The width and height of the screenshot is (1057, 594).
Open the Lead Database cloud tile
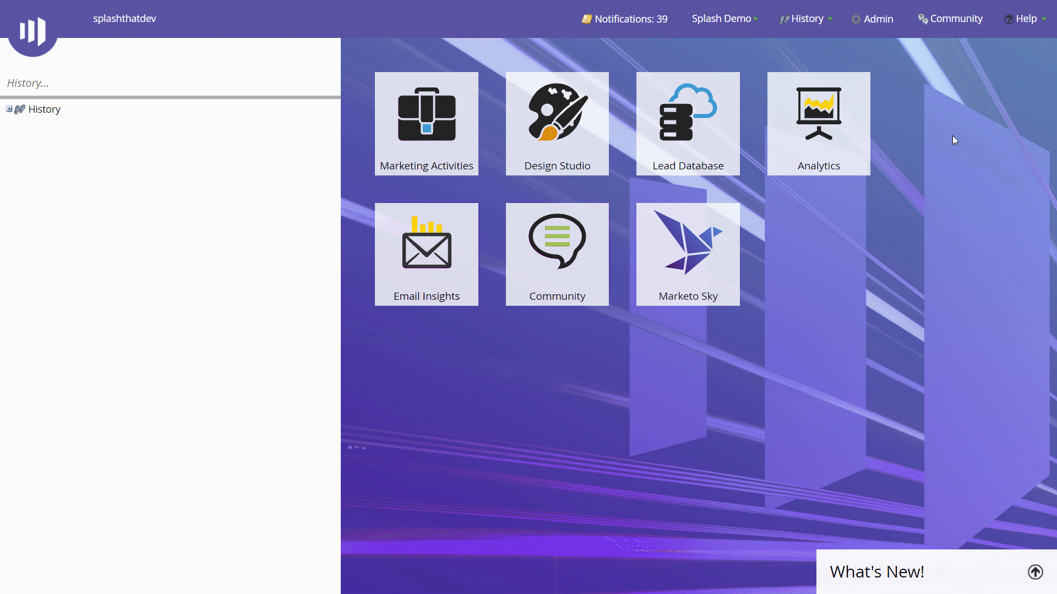click(x=688, y=124)
